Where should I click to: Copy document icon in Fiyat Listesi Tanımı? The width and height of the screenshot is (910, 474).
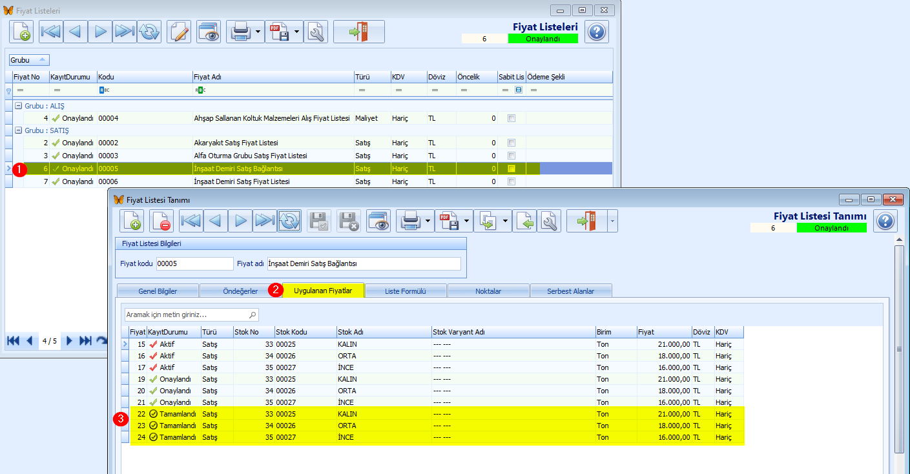click(488, 221)
